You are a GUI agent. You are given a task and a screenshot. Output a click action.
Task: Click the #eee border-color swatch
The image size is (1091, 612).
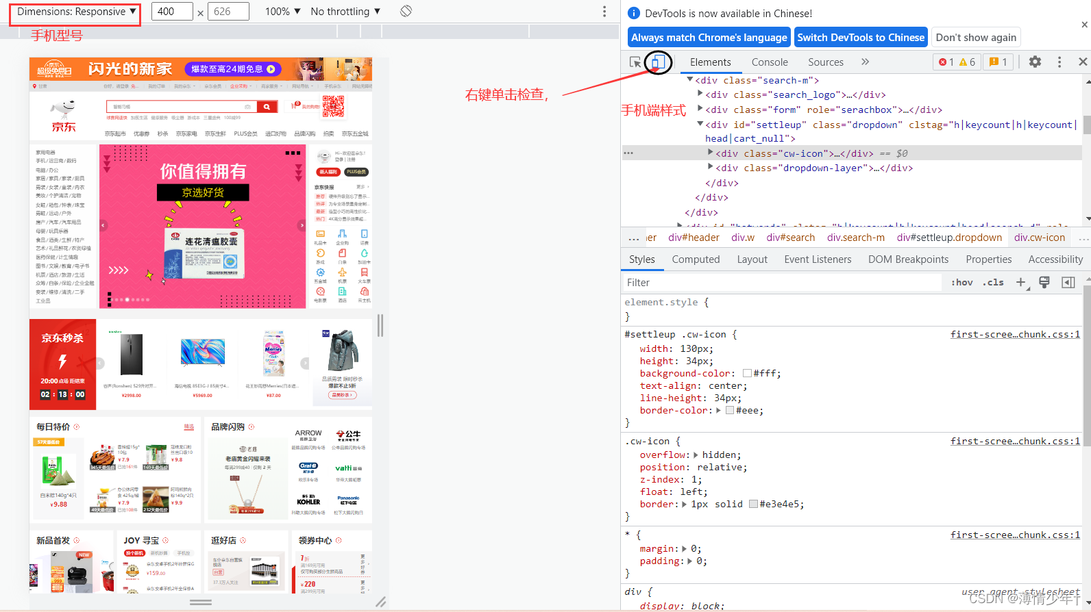(730, 410)
